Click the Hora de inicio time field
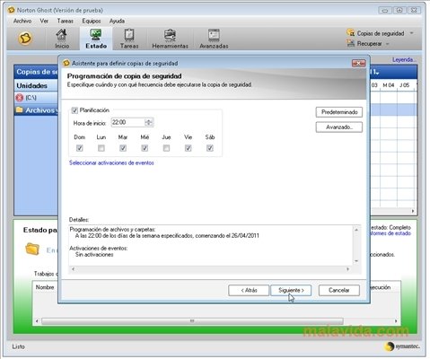This screenshot has height=359, width=430. [x=128, y=122]
